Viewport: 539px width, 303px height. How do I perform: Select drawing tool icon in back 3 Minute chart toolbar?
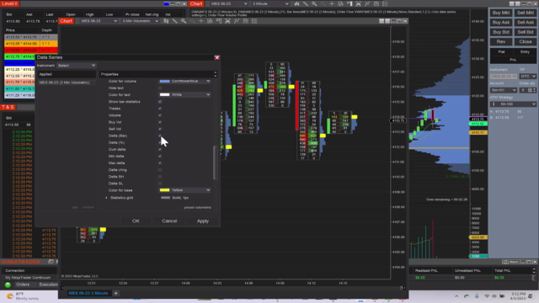(x=306, y=3)
